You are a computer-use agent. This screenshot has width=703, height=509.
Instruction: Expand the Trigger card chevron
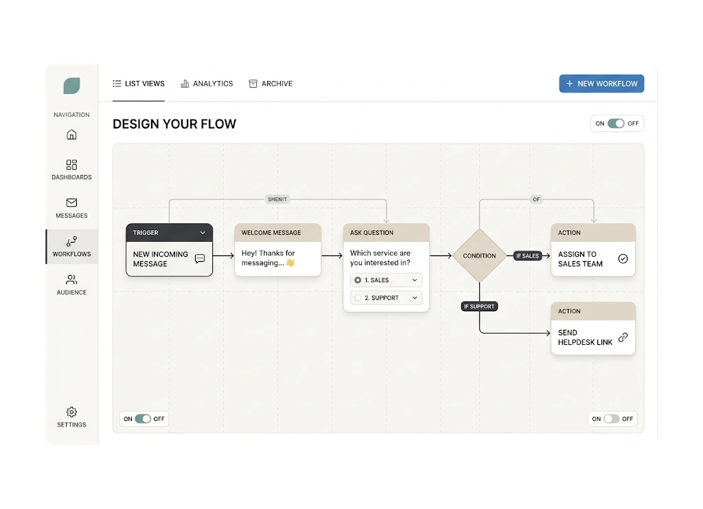pyautogui.click(x=203, y=233)
